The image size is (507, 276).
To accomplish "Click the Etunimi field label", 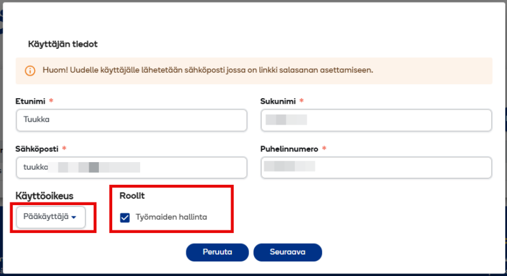I will (x=30, y=101).
